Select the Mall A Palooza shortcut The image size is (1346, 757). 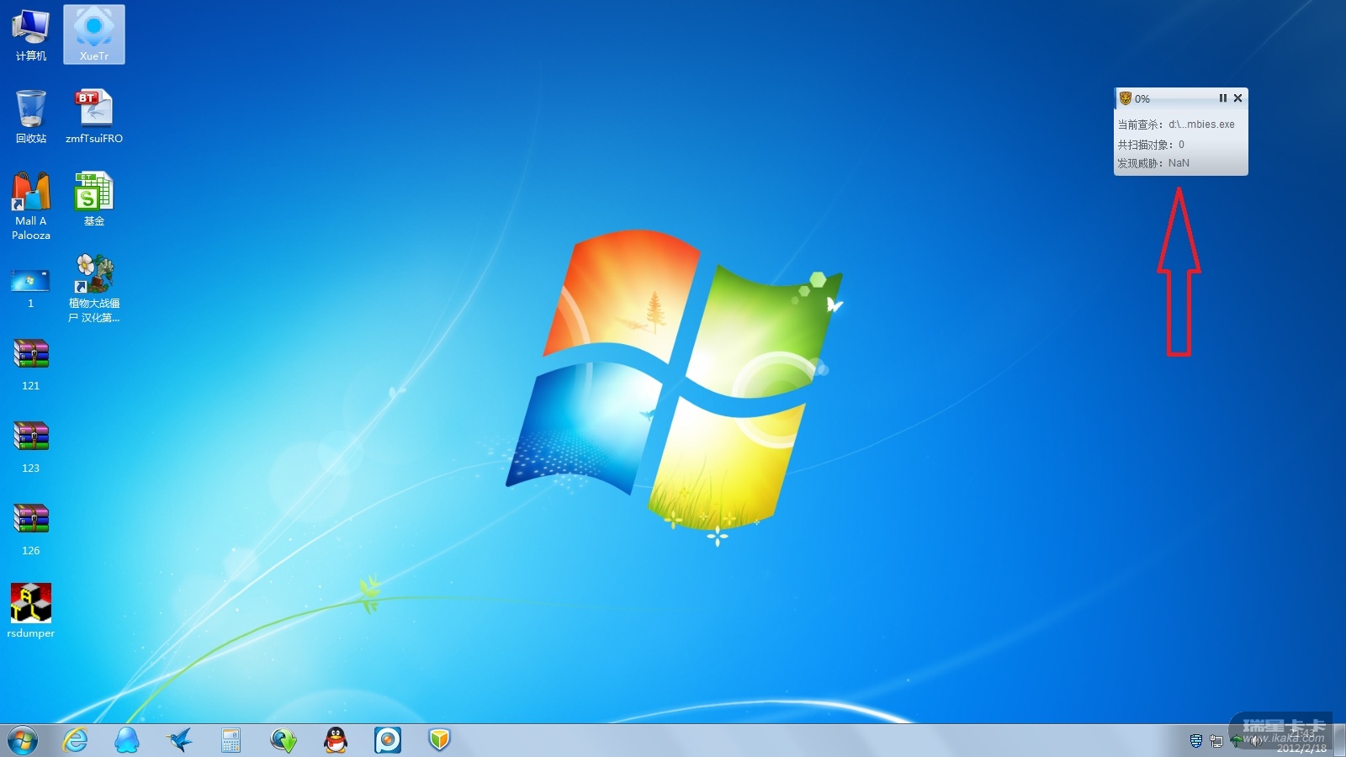coord(31,206)
